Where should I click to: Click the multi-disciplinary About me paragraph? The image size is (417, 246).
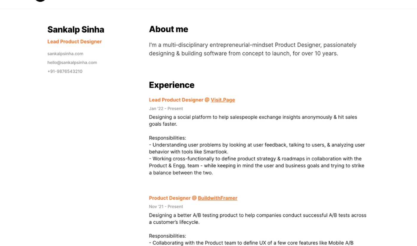tap(253, 49)
